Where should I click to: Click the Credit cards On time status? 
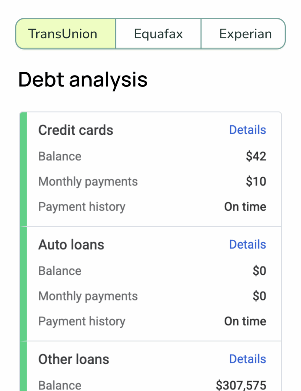point(245,207)
